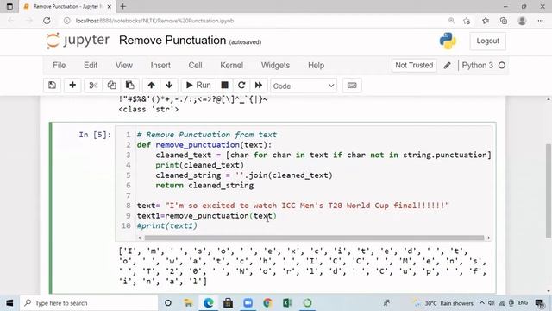Viewport: 552px width, 311px height.
Task: Open the favorites list icon
Action: (486, 21)
